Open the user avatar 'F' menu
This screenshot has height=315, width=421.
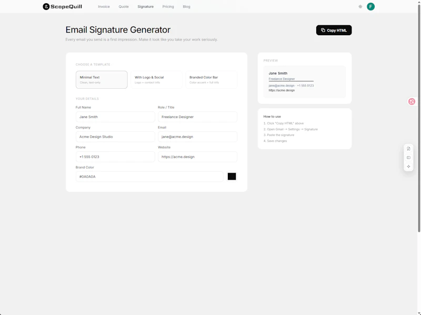pos(370,6)
